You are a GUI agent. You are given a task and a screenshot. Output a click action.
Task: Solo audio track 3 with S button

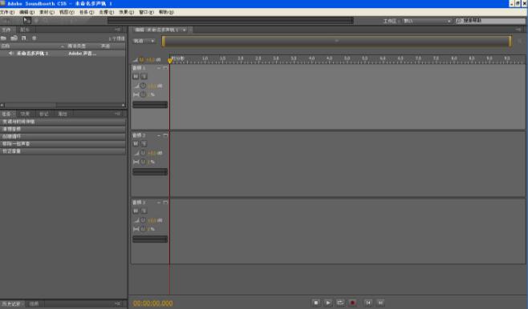144,211
